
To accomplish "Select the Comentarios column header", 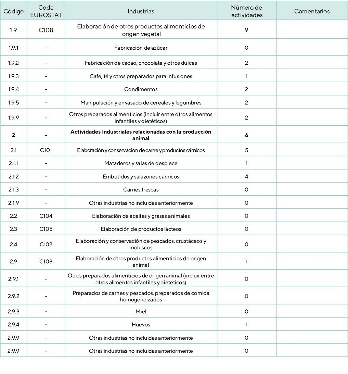I will [311, 11].
